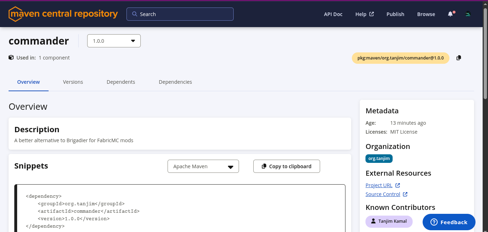This screenshot has width=488, height=232.
Task: Follow the Source Control link
Action: pyautogui.click(x=383, y=194)
